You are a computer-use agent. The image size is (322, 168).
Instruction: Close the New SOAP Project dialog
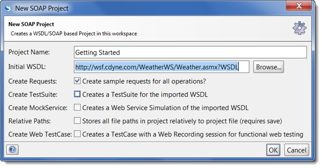299,6
